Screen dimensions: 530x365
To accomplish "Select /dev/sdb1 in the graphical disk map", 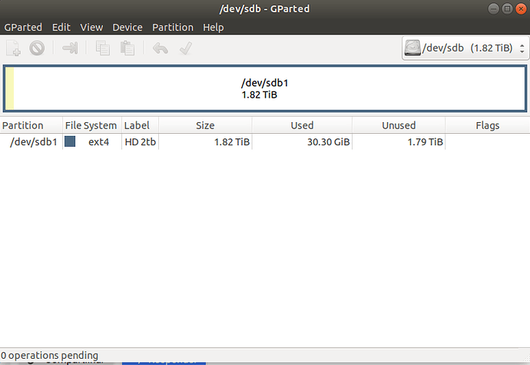I will pyautogui.click(x=265, y=88).
